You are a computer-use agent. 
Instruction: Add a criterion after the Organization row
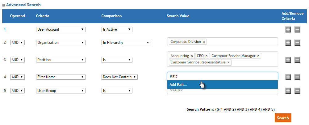click(288, 43)
